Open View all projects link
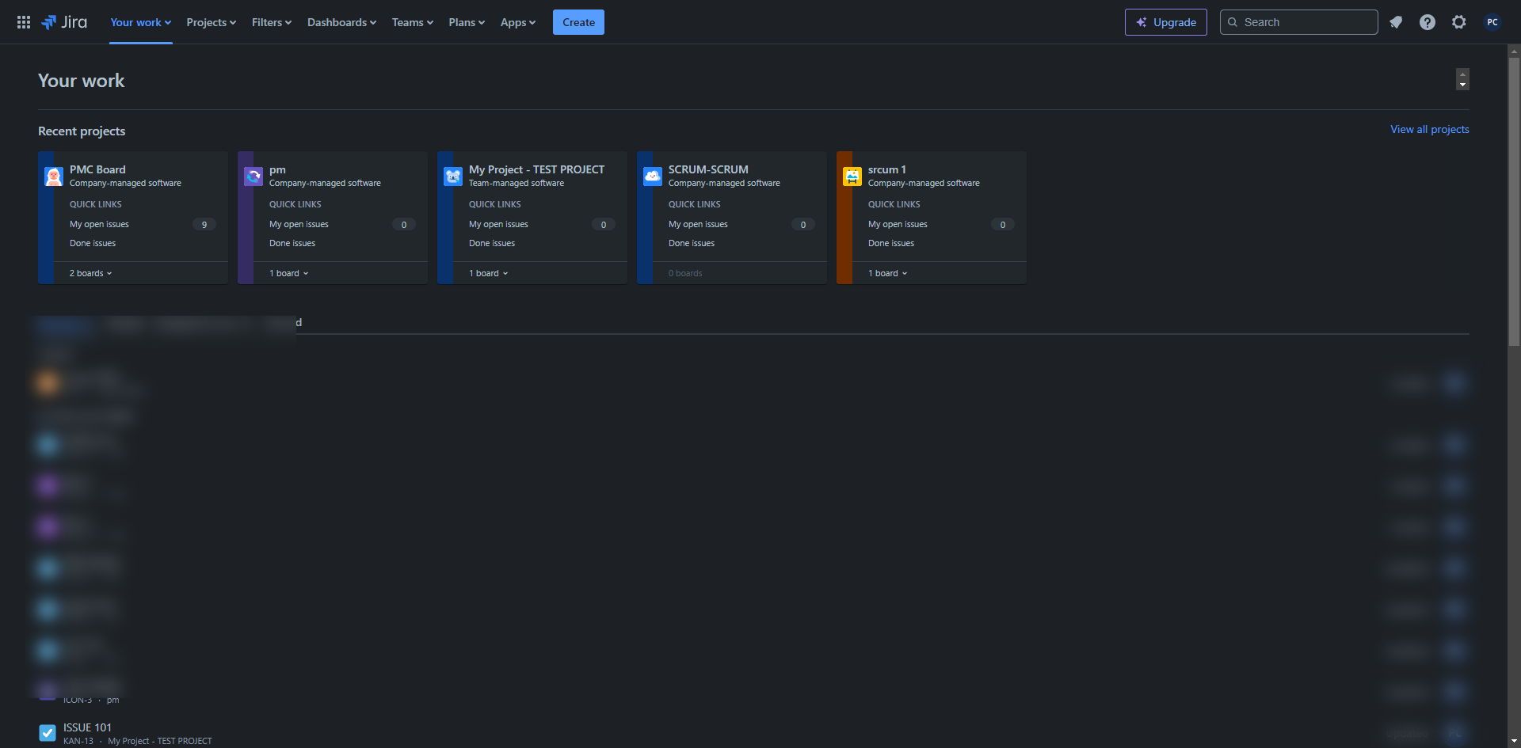 tap(1430, 129)
